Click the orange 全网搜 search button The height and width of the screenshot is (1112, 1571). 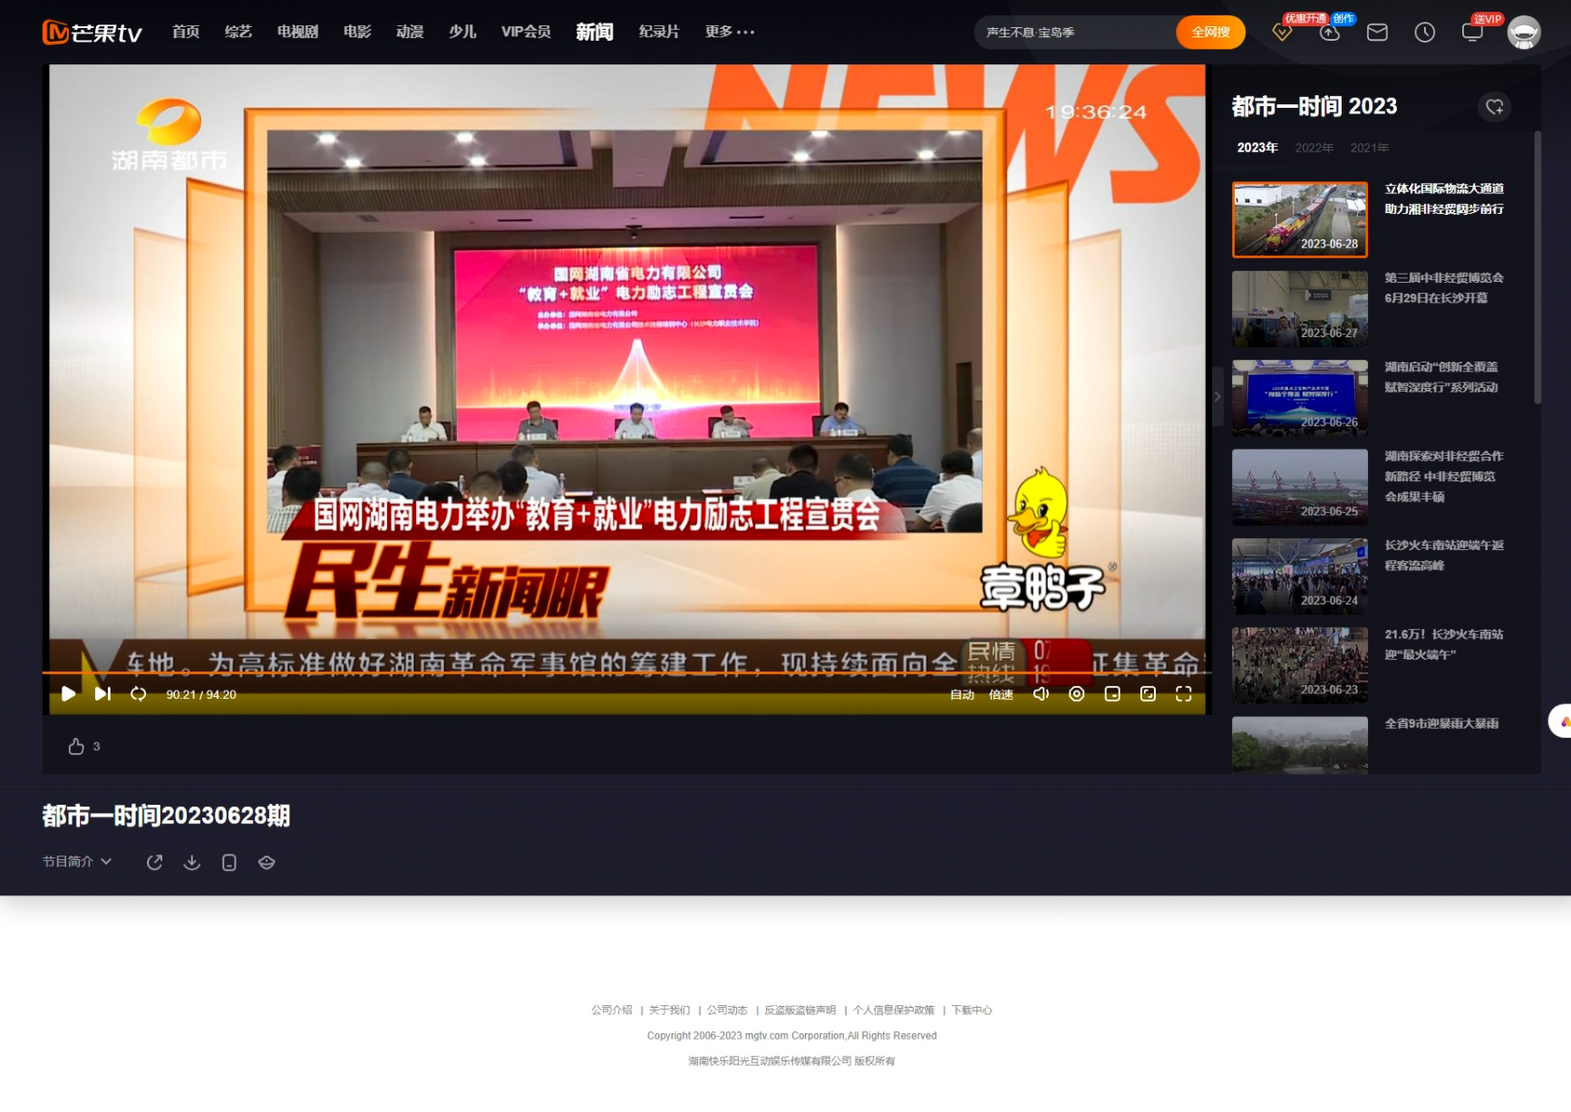(1209, 33)
